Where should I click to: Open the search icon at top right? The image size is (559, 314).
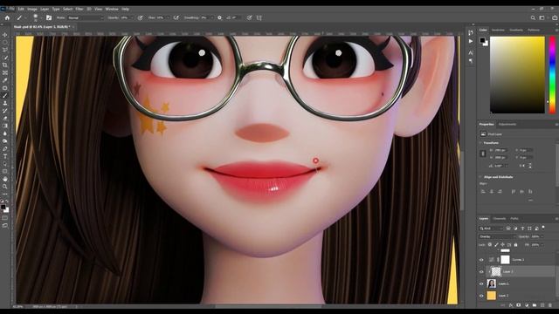[x=533, y=17]
